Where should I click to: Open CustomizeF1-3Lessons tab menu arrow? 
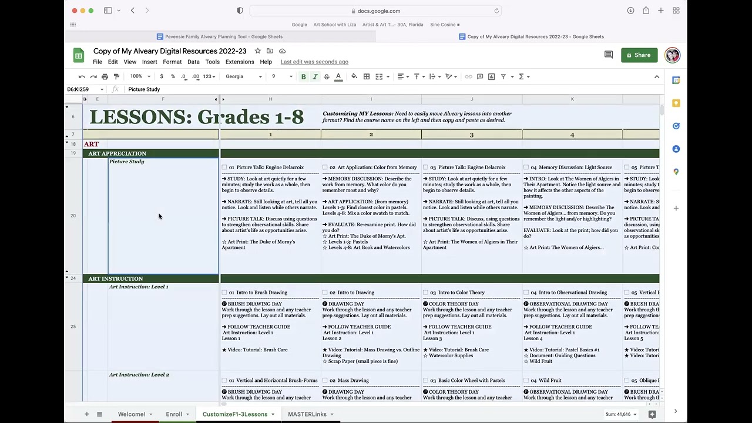point(273,414)
